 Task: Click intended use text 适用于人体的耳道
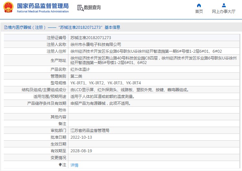point(102,97)
